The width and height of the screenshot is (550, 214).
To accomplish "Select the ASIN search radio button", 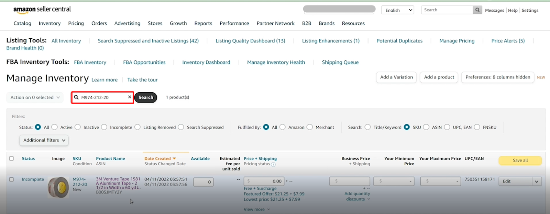I will click(426, 127).
